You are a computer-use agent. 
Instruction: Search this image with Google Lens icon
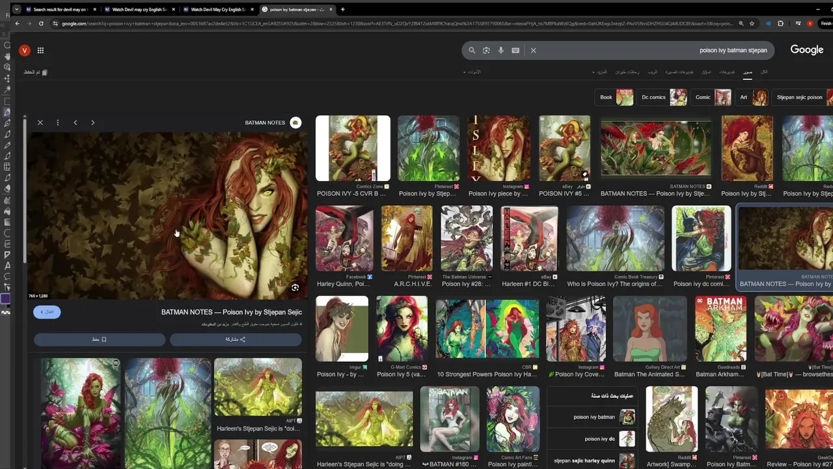click(295, 287)
